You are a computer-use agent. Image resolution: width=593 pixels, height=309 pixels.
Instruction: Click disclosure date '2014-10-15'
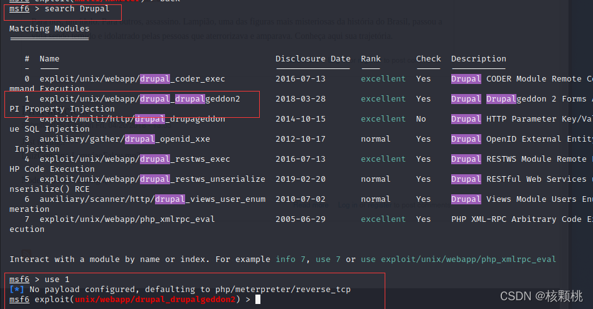[301, 119]
